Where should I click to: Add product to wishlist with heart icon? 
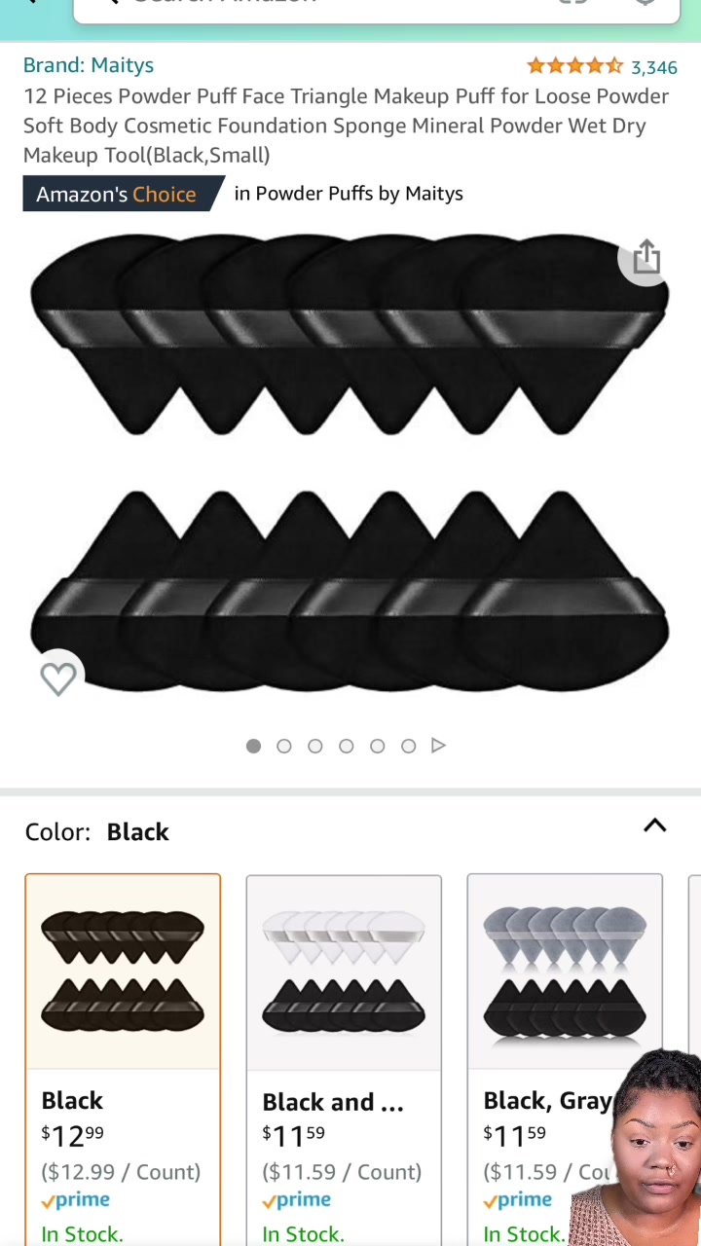tap(58, 678)
